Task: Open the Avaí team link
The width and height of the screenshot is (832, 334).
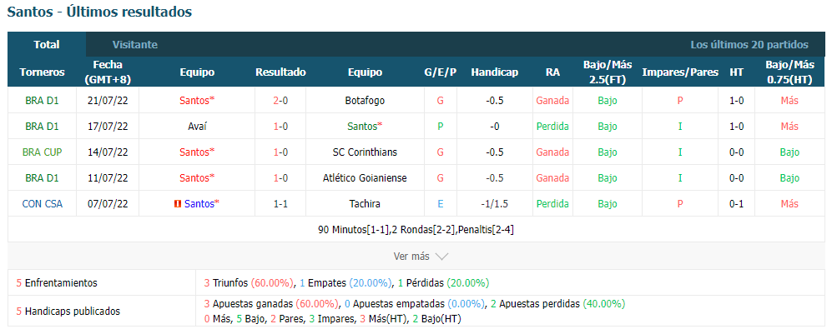Action: [197, 127]
